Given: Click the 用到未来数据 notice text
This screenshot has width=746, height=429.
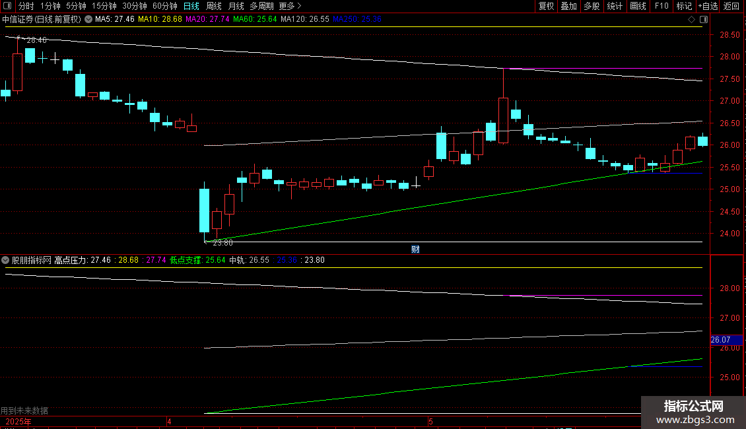Looking at the screenshot, I should pyautogui.click(x=24, y=411).
